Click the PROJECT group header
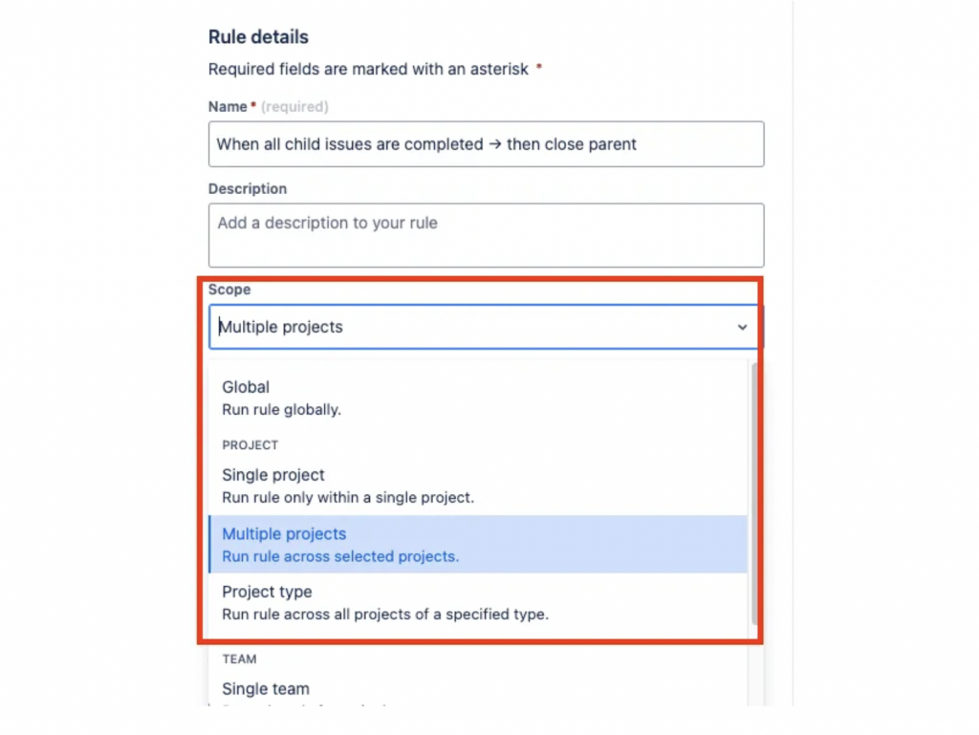 (250, 444)
